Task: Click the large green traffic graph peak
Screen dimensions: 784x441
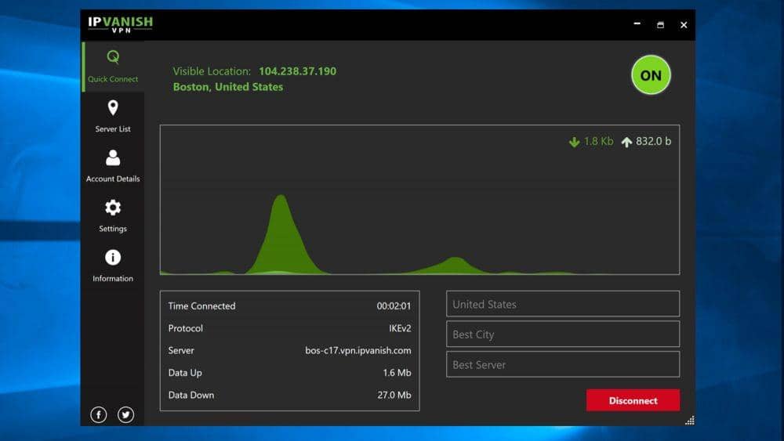Action: 281,235
